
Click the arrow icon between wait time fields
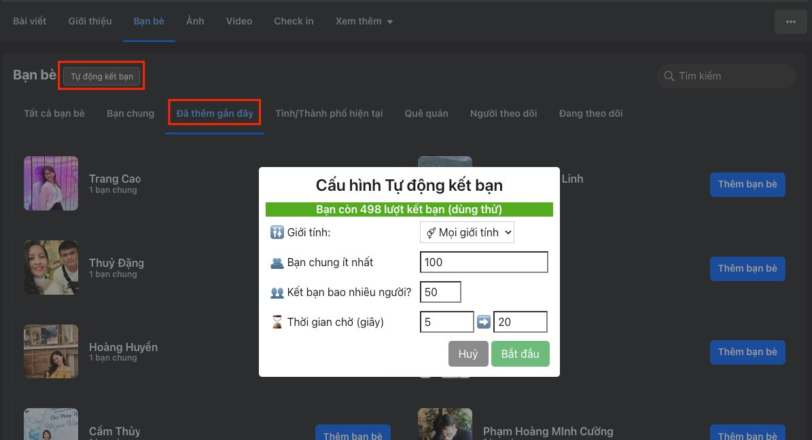[484, 322]
